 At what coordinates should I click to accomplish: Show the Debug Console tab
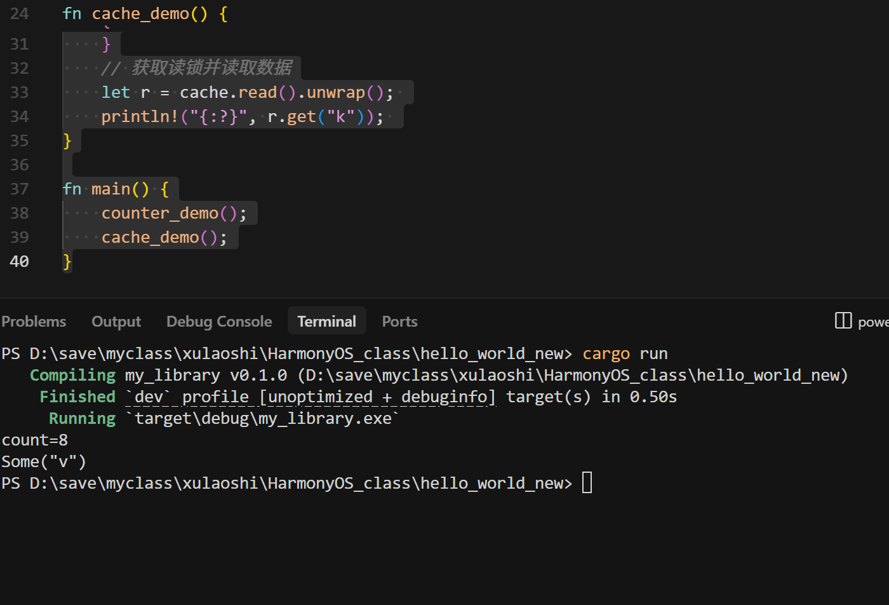[219, 322]
